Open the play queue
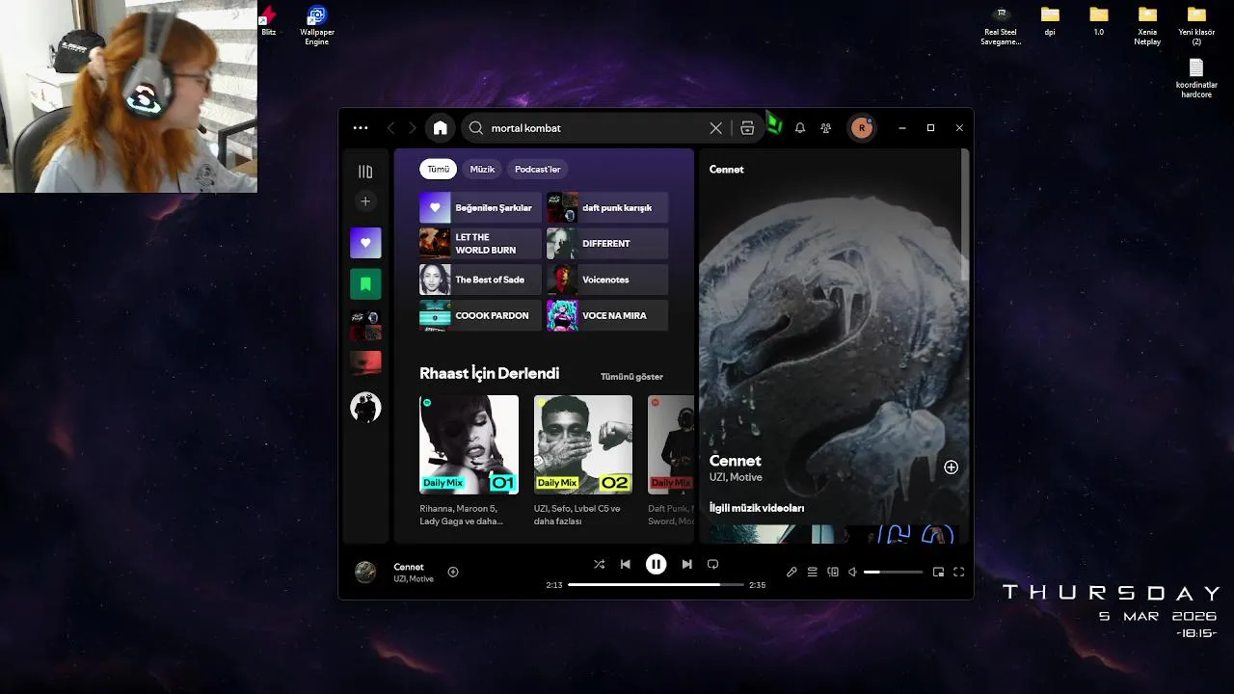Viewport: 1234px width, 694px height. tap(812, 572)
